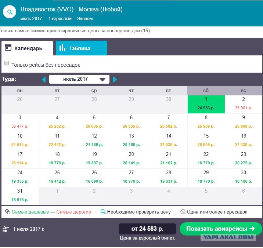Expand month list via dropdown triangle
The image size is (263, 248).
(102, 80)
